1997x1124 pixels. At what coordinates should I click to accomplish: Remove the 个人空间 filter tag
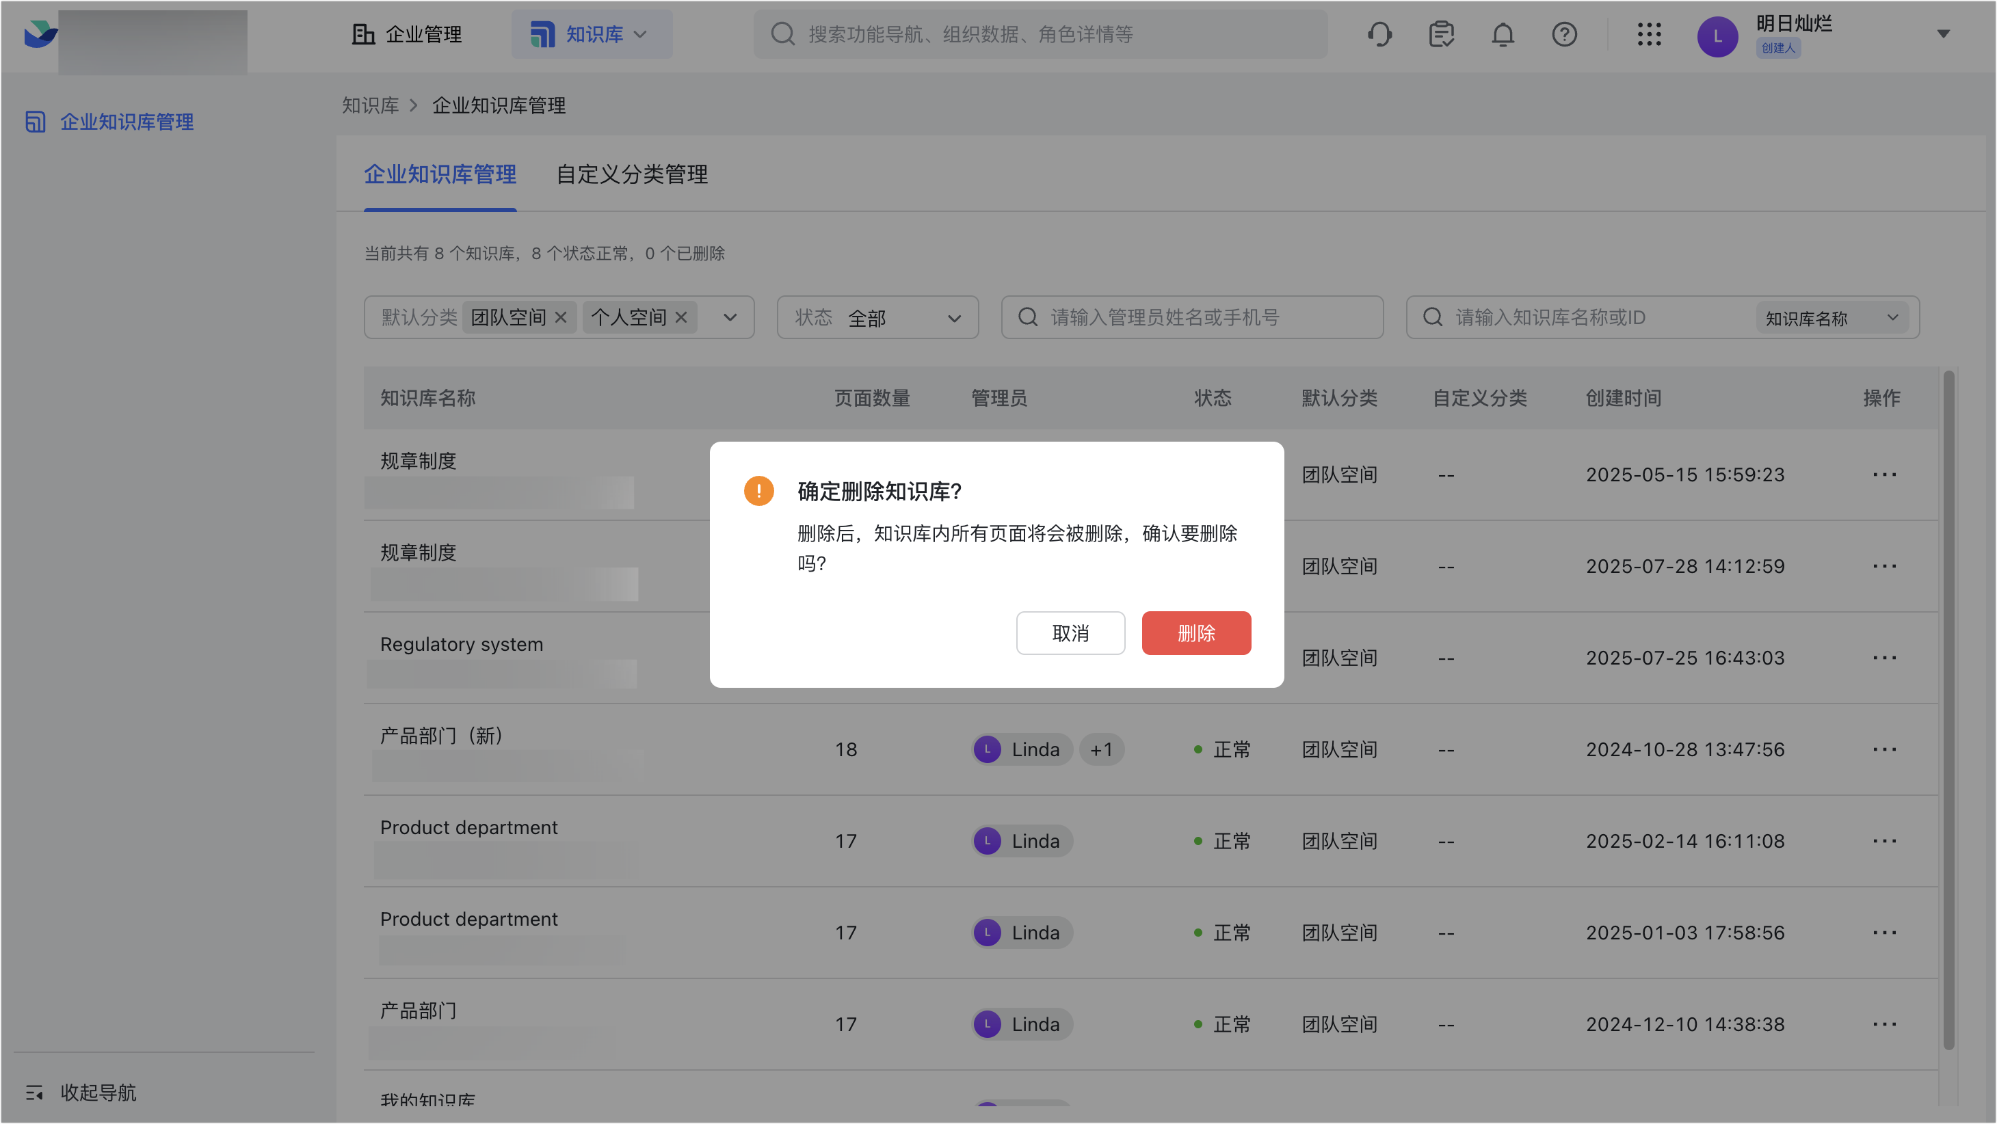(x=681, y=317)
